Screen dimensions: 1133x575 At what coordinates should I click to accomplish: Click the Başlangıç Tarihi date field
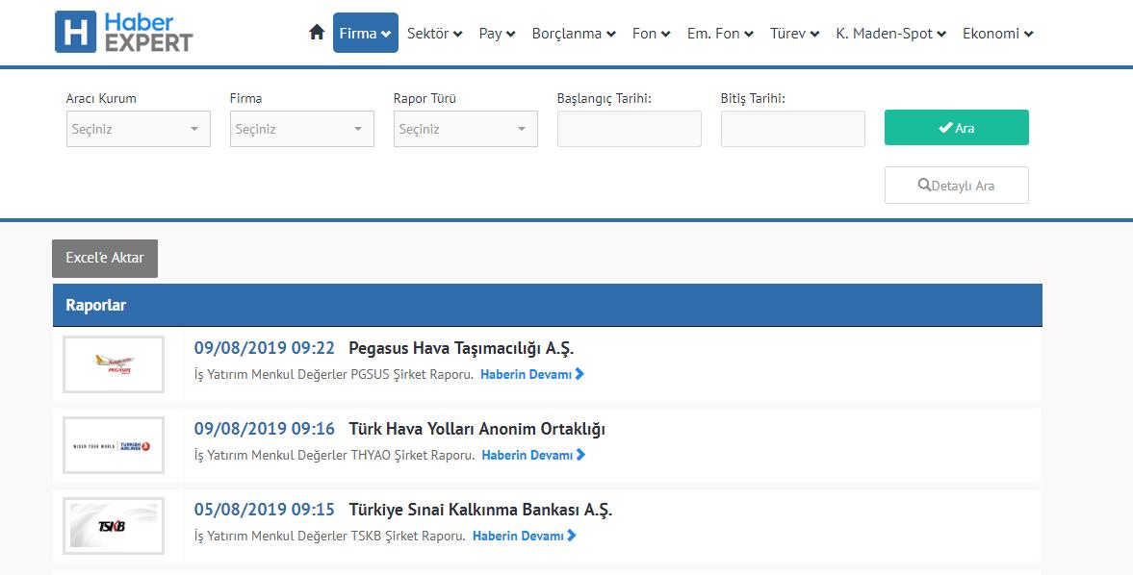pyautogui.click(x=630, y=129)
